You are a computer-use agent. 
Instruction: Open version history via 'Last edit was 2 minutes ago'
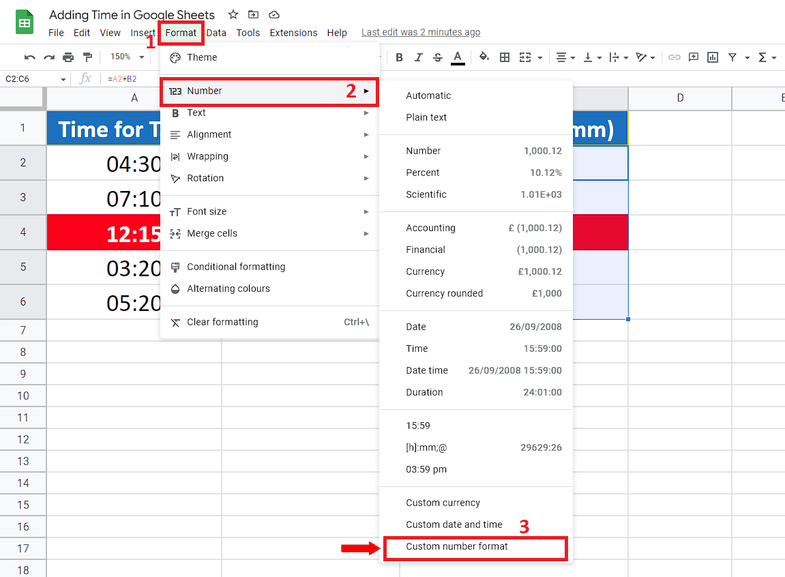point(420,32)
